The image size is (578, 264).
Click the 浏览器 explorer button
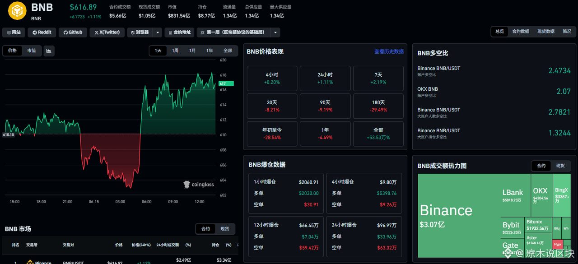coord(140,32)
